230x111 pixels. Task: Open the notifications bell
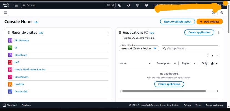[x=129, y=5]
